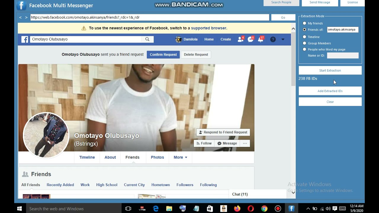The width and height of the screenshot is (379, 213).
Task: Click the Facebook Multi Messenger taskbar icon
Action: [291, 209]
